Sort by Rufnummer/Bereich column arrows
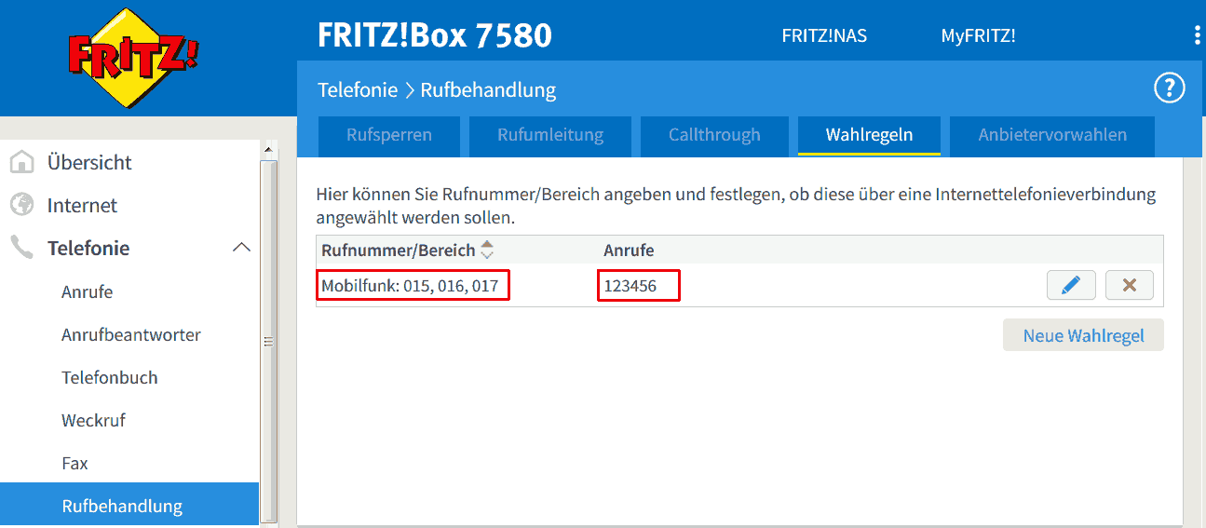 (x=487, y=250)
